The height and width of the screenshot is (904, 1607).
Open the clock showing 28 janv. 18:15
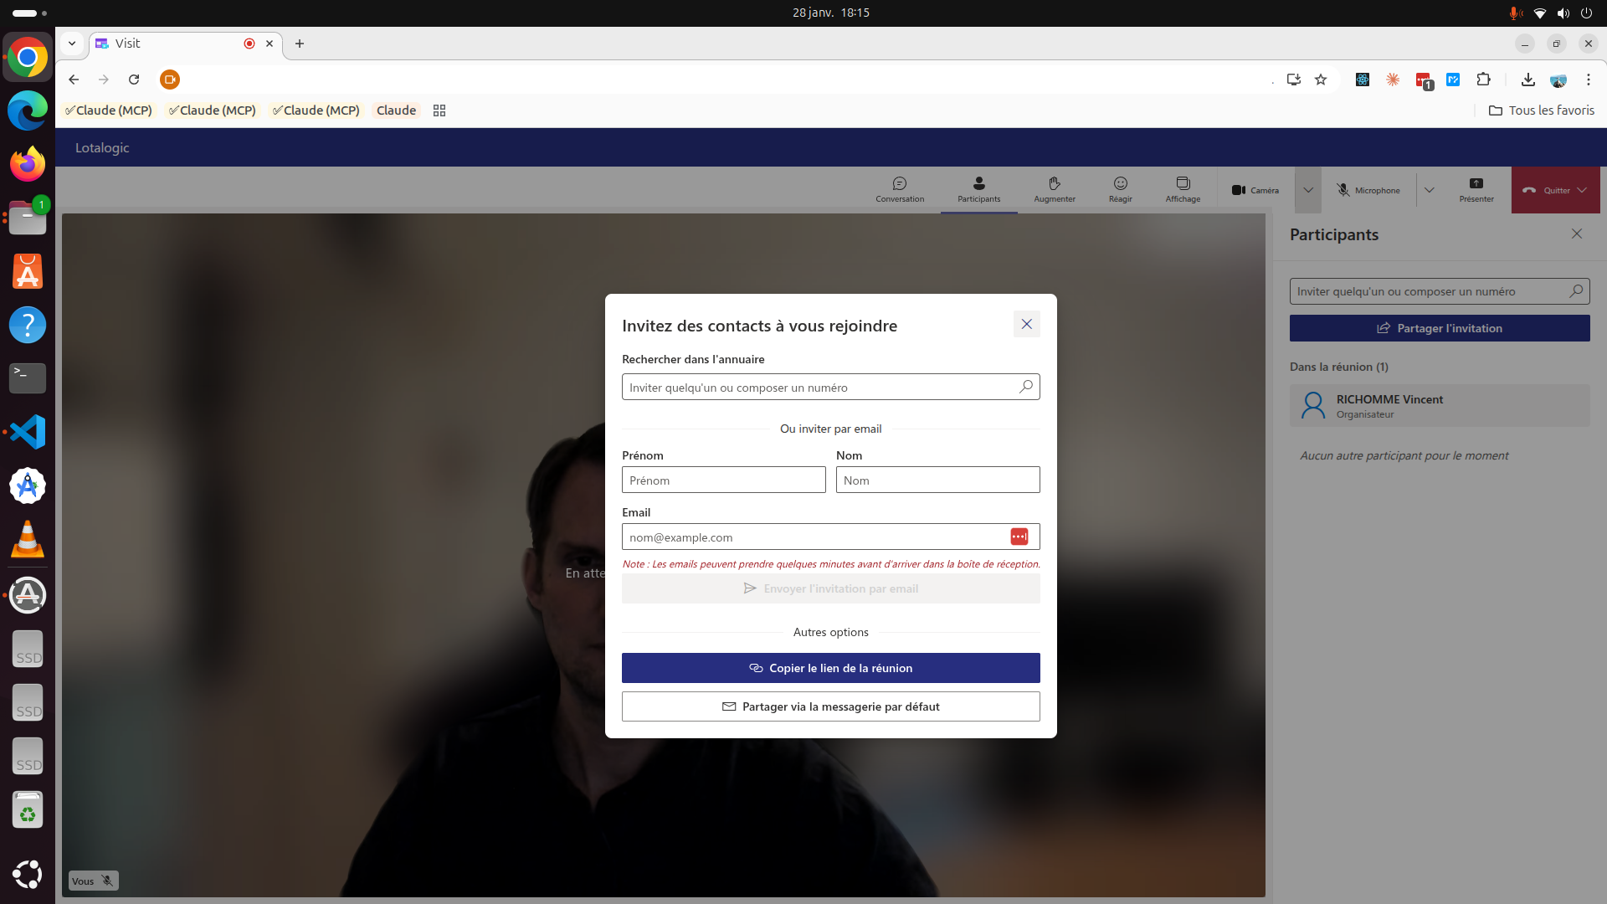click(830, 13)
